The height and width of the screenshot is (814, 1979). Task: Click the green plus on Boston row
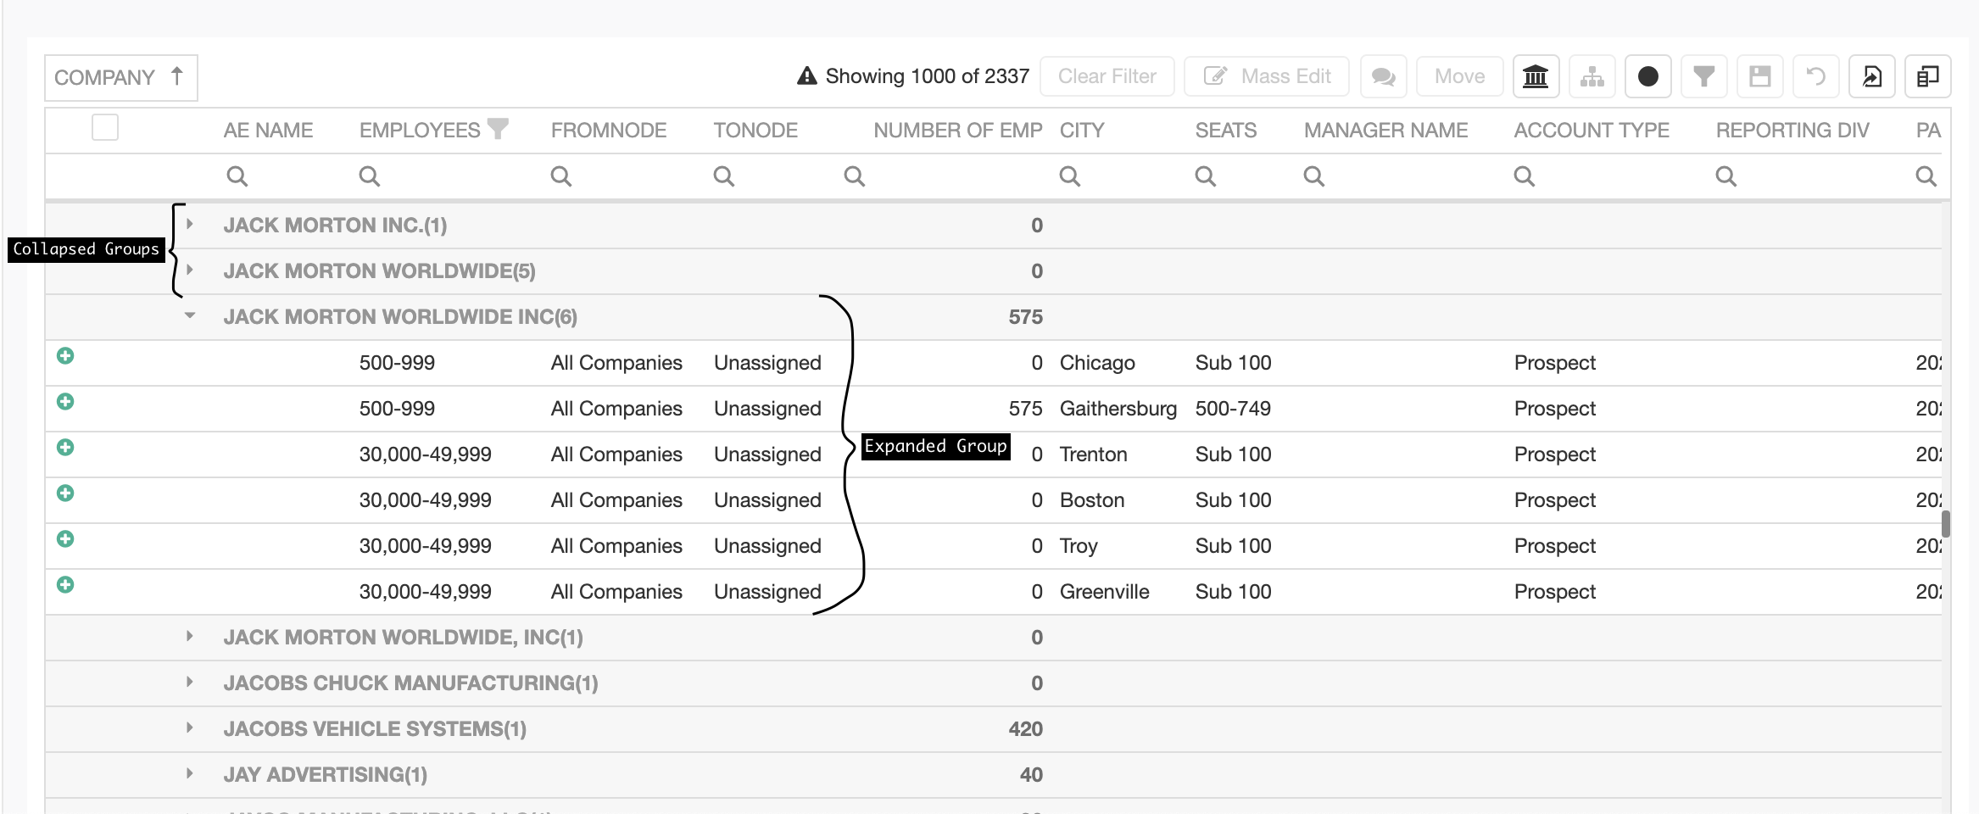point(65,493)
